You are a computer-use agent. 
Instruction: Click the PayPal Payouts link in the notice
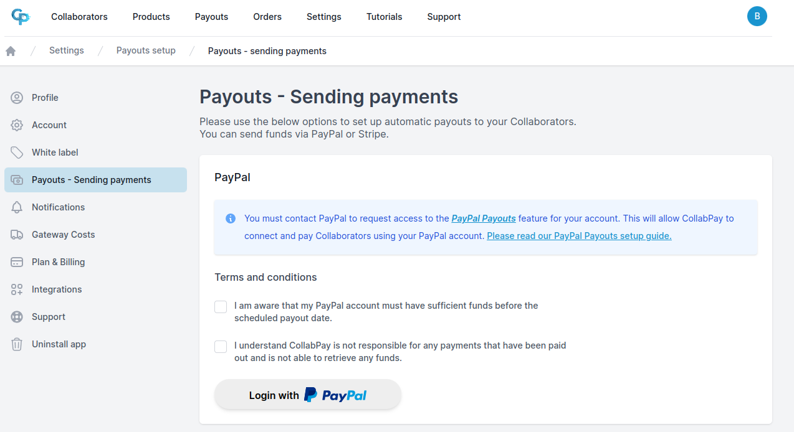484,218
